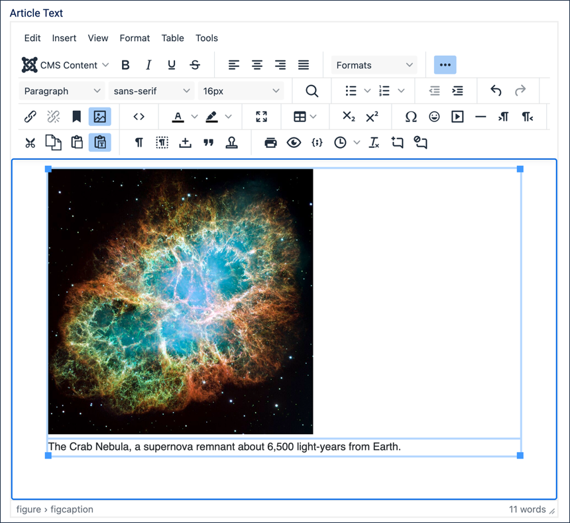The height and width of the screenshot is (523, 570).
Task: Open the Edit menu
Action: [x=32, y=38]
